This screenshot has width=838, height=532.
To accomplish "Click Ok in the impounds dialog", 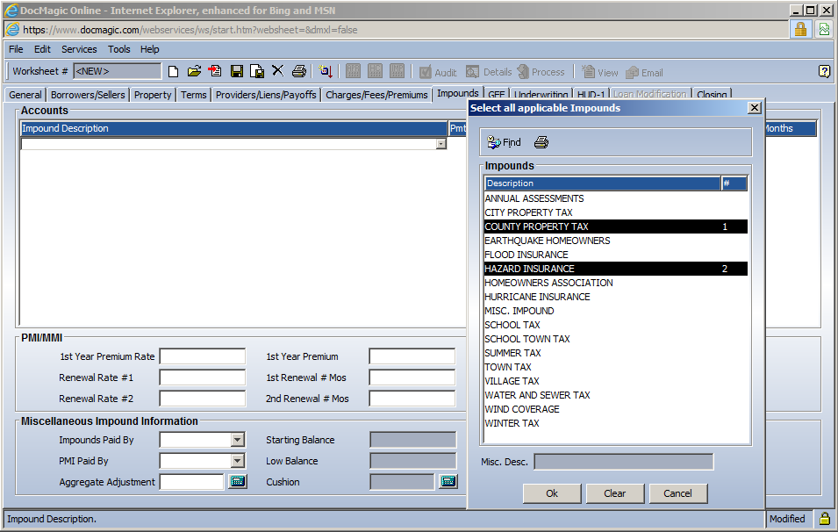I will 552,493.
